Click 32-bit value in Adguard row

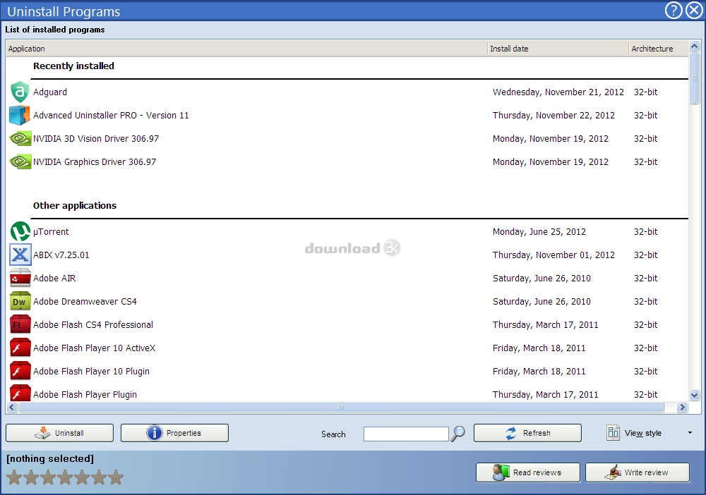[646, 92]
